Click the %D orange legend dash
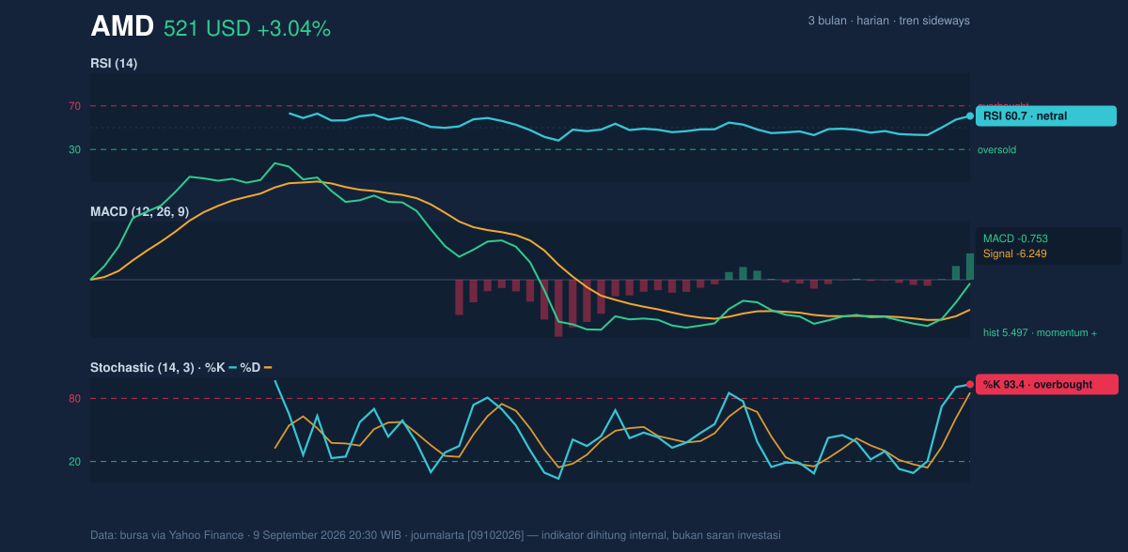The width and height of the screenshot is (1128, 552). (268, 367)
